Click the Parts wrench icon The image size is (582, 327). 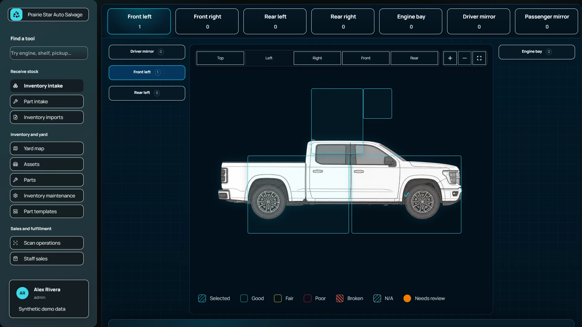click(15, 180)
